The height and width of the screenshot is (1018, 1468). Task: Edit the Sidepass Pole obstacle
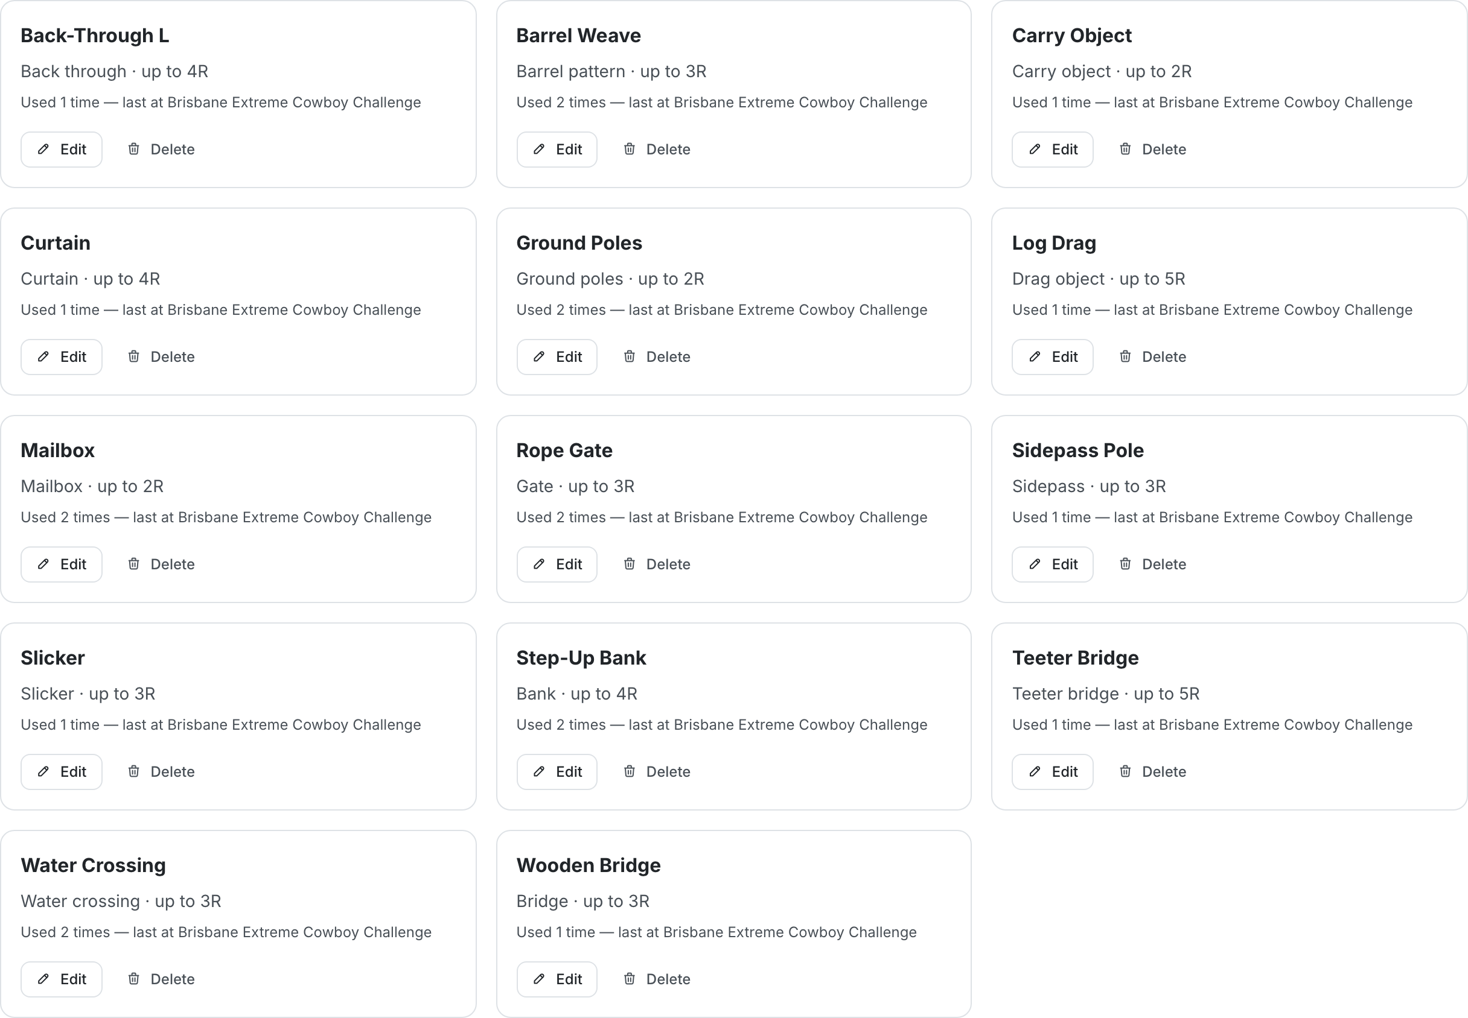click(1053, 564)
